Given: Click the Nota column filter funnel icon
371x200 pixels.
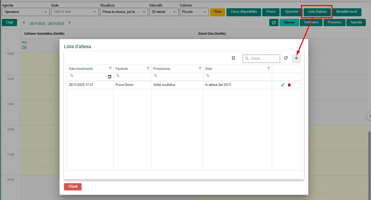Looking at the screenshot, I should [269, 69].
